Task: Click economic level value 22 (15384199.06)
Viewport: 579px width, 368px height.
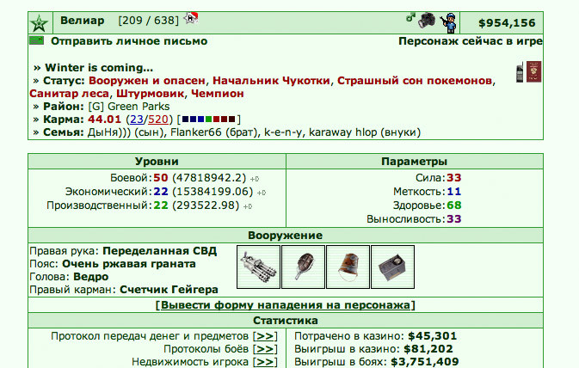Action: click(203, 192)
